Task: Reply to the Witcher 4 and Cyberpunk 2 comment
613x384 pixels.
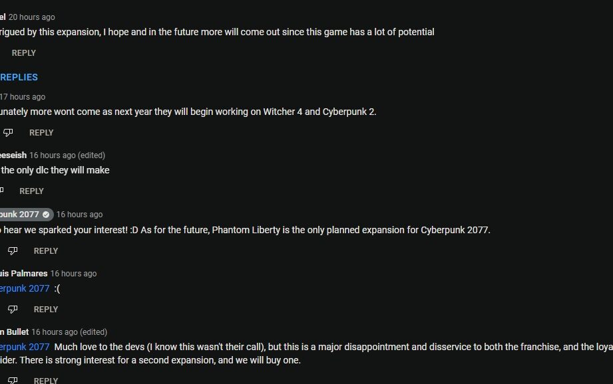Action: tap(41, 133)
